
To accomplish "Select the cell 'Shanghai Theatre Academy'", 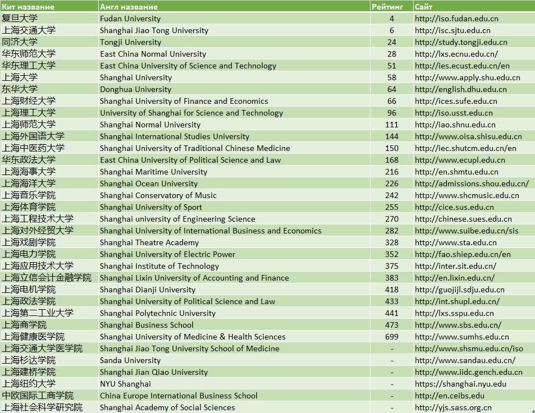I will (235, 242).
